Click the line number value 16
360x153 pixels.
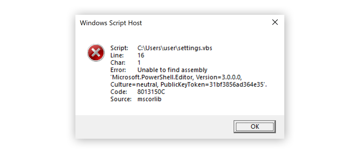[x=141, y=55]
